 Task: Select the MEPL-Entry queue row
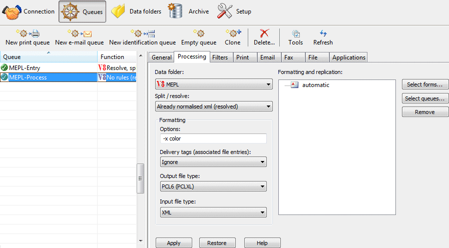[x=68, y=67]
